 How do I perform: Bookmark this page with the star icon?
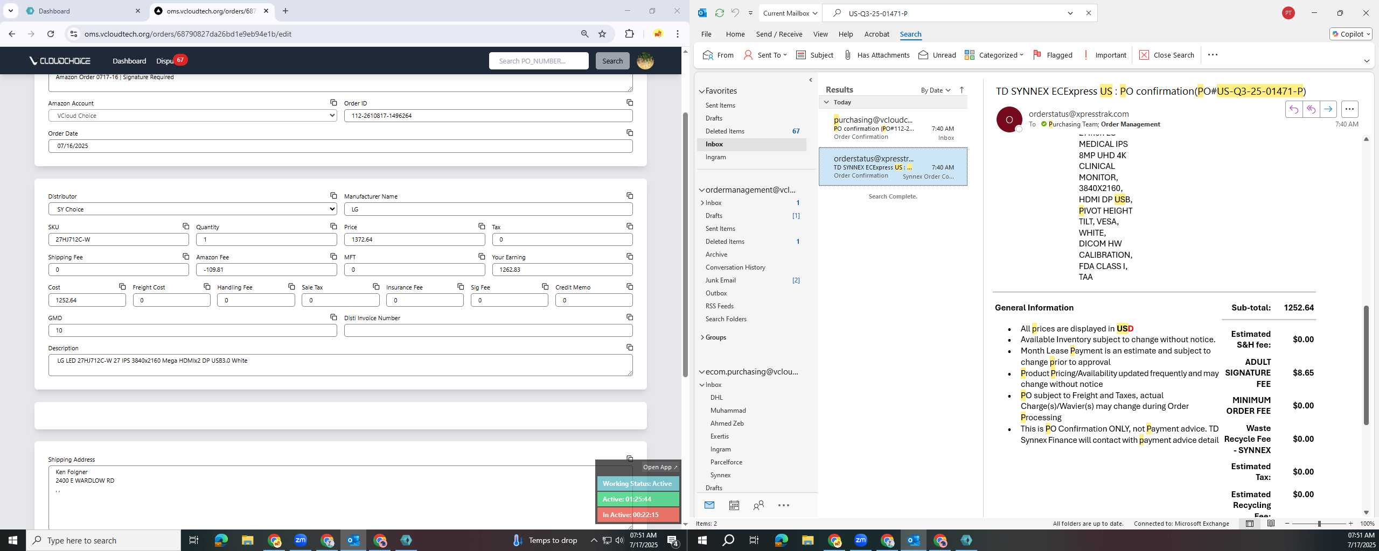pos(602,34)
